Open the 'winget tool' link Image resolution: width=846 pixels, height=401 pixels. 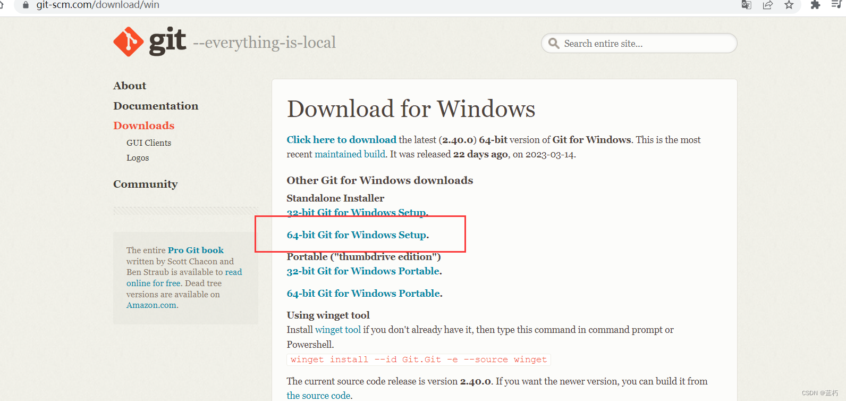pos(338,329)
